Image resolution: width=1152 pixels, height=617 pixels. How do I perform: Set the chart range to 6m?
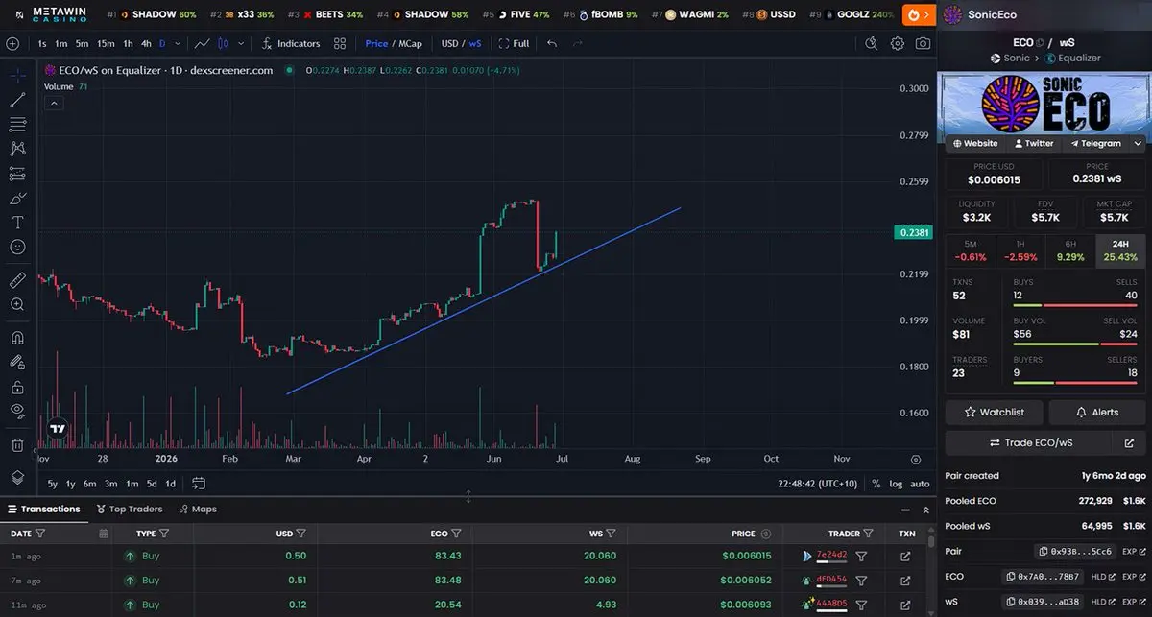tap(89, 484)
